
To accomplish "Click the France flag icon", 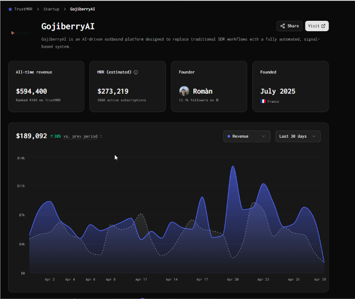I will pyautogui.click(x=263, y=101).
